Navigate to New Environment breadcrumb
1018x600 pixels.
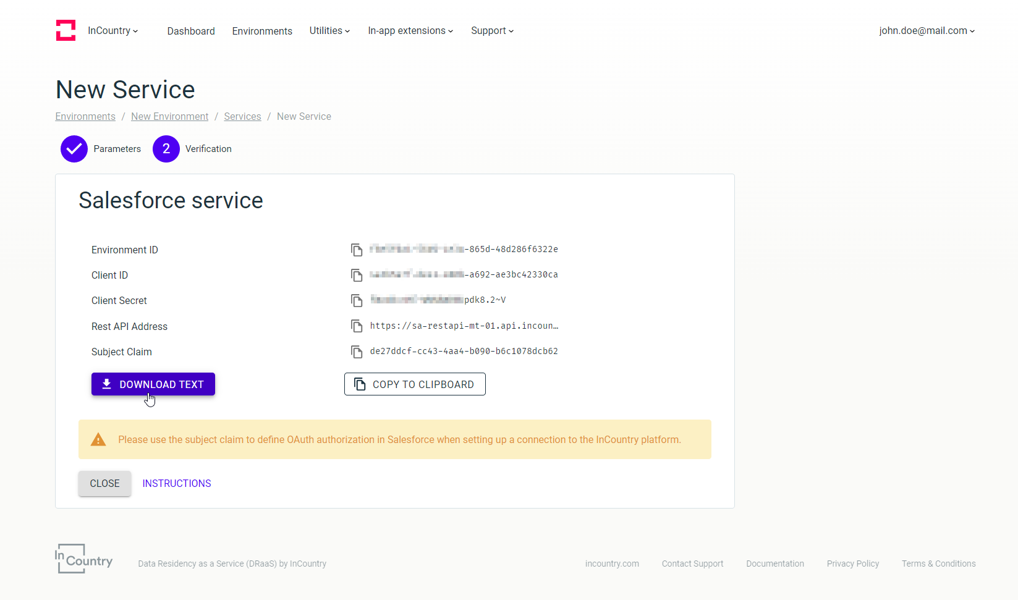170,116
